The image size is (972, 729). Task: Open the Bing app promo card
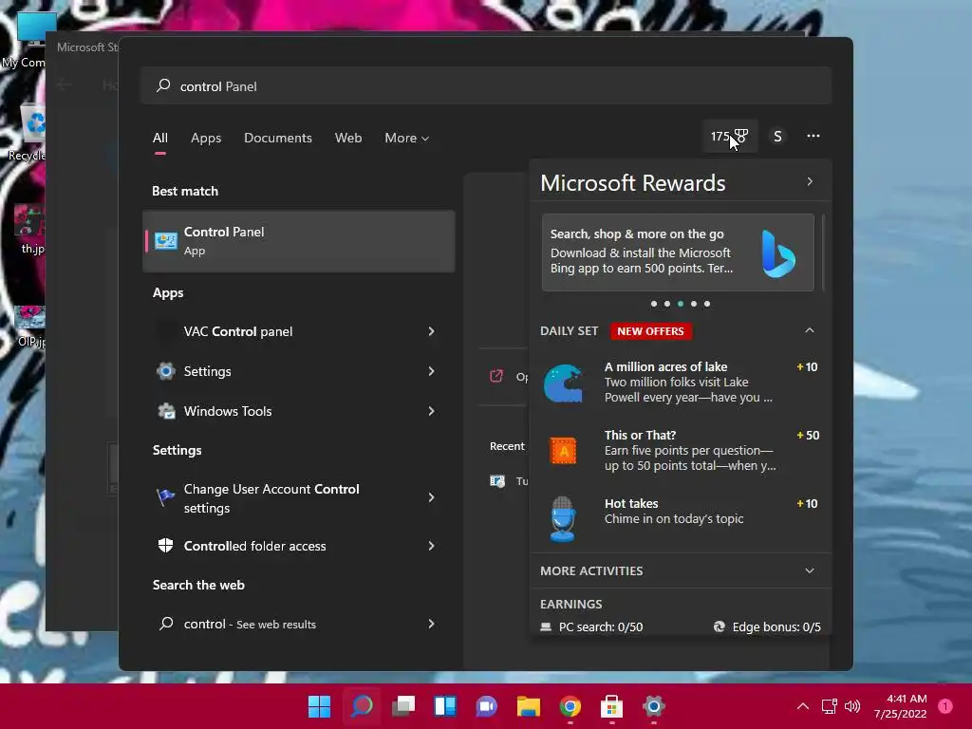678,252
